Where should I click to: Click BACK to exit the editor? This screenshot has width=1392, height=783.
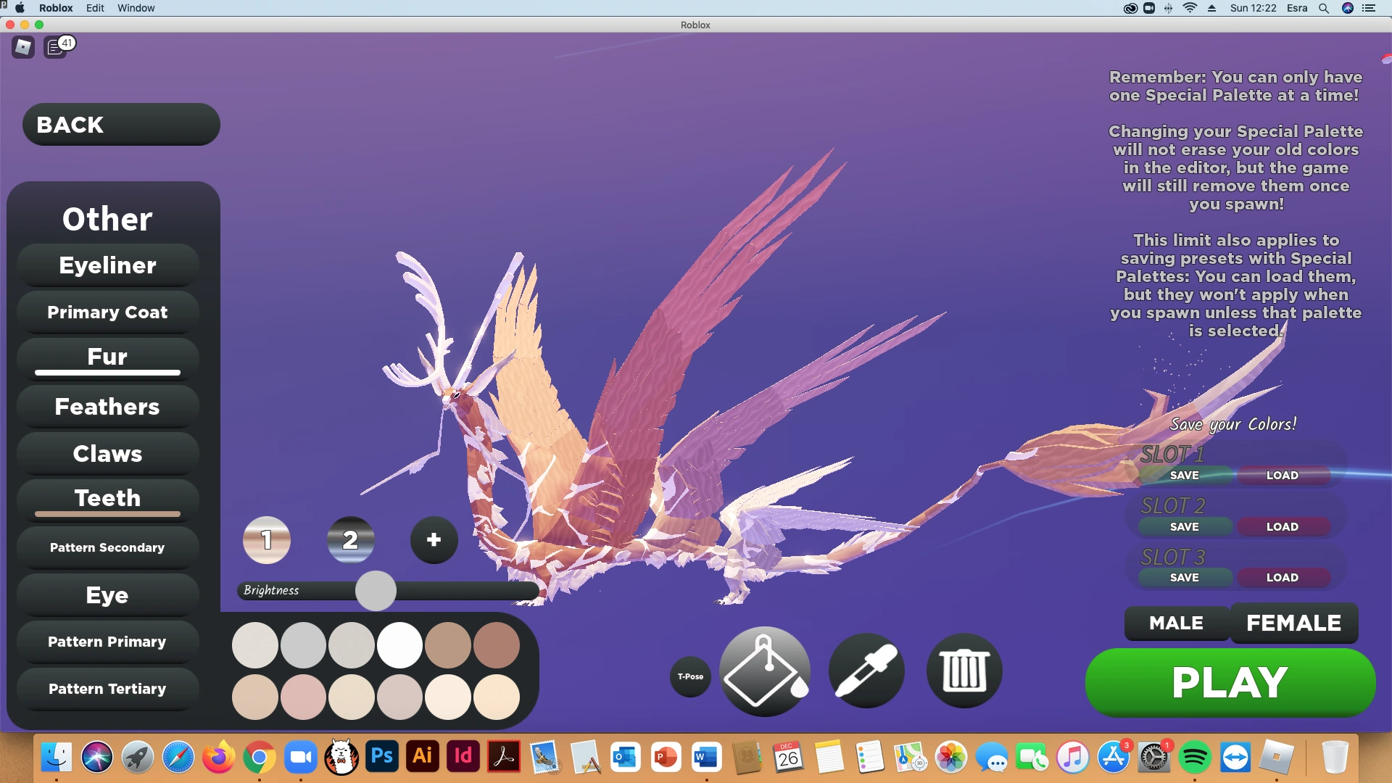[120, 124]
